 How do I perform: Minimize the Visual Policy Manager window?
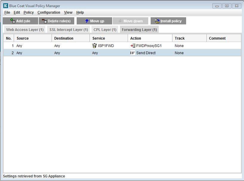[x=217, y=6]
